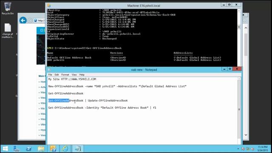Click the New-OfflineAddressBook command line in Notepad

click(117, 86)
